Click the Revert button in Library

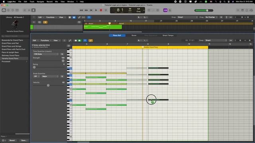pos(12,140)
